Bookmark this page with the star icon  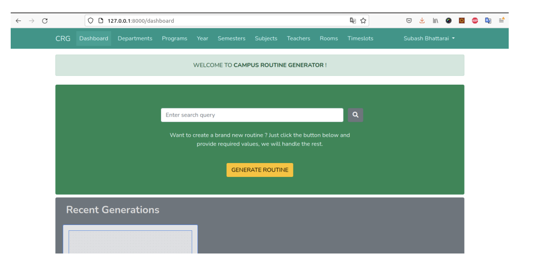click(363, 20)
